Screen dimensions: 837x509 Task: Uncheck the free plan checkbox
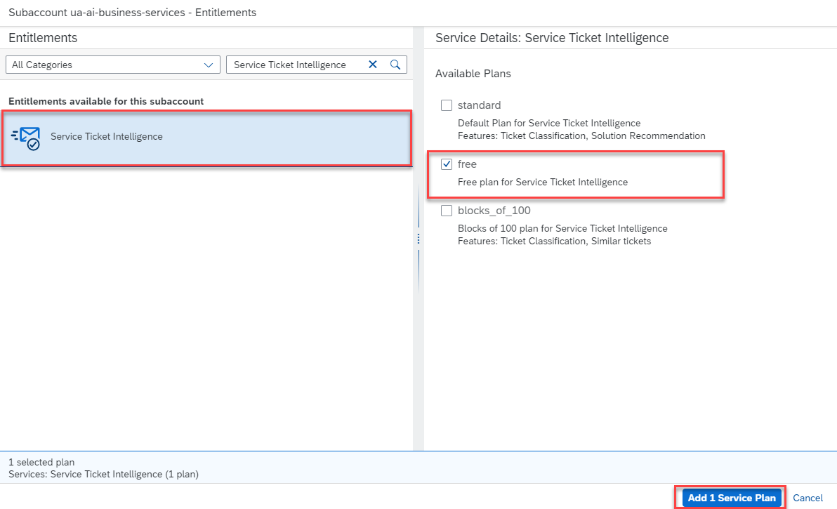tap(447, 164)
